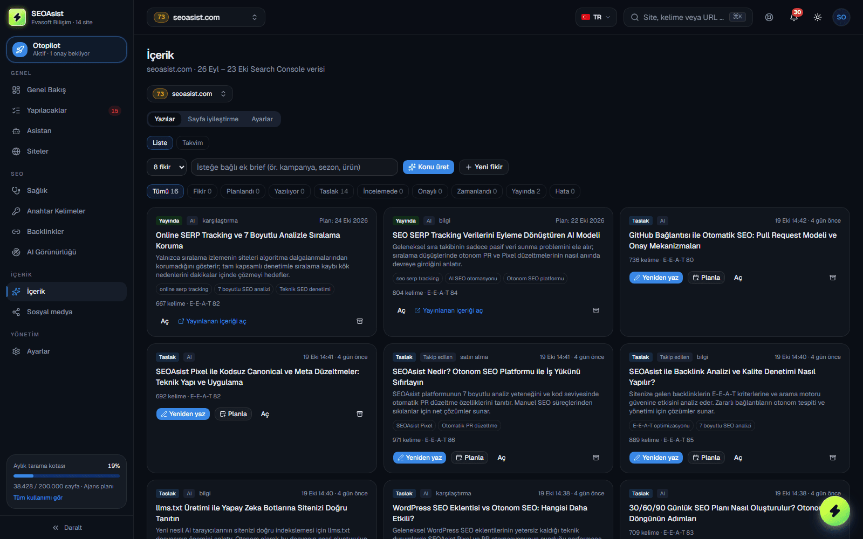Click Yeniden yaz on SEOAsist Nedir card
Screen dimensions: 863x539
[420, 458]
